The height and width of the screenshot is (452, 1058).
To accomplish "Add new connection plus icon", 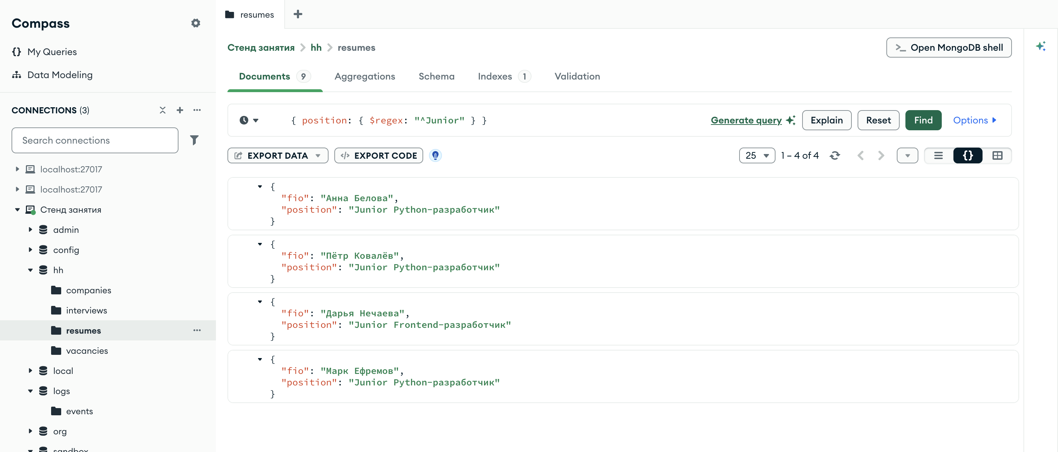I will point(180,110).
